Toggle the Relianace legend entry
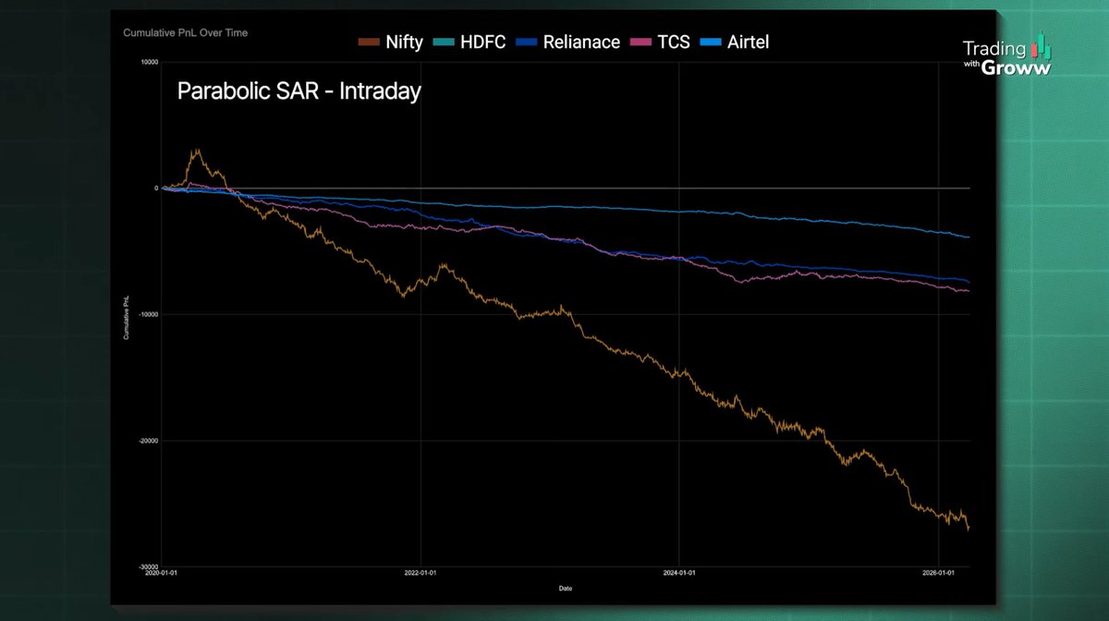1109x621 pixels. click(567, 43)
